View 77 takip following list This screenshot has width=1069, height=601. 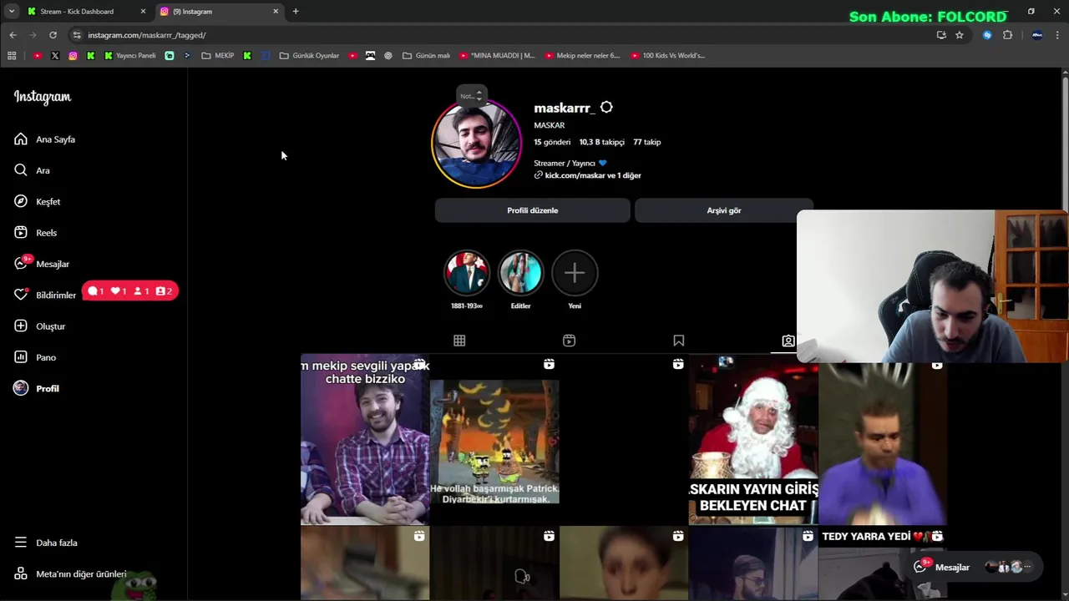(646, 142)
